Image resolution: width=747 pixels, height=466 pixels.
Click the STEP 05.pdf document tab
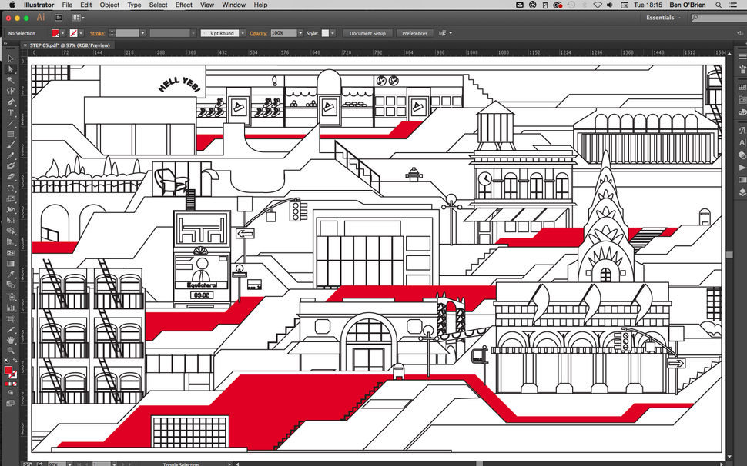coord(68,45)
